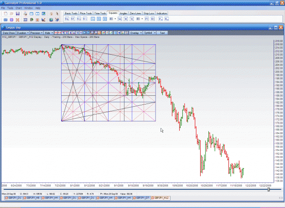Screen dimensions: 285x208
Task: Click the R1 square tool icon
Action: point(153,19)
